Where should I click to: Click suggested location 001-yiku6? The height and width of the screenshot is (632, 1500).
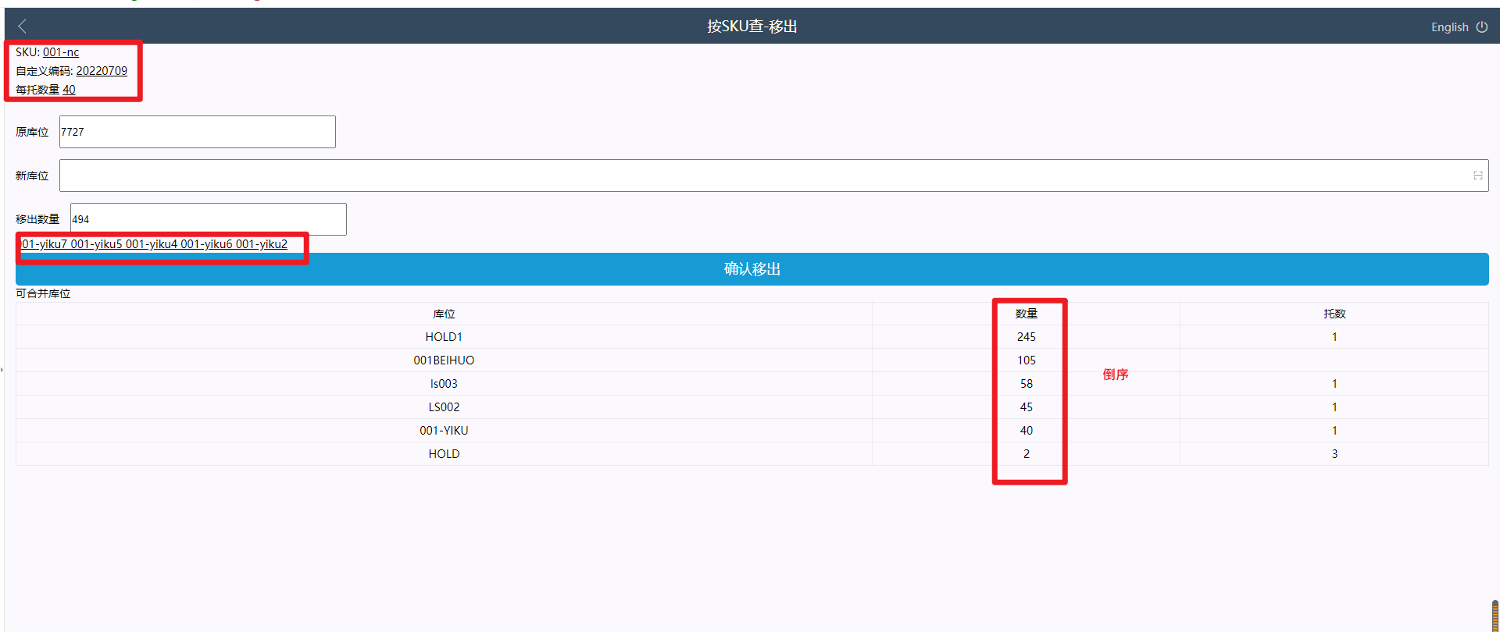tap(206, 244)
